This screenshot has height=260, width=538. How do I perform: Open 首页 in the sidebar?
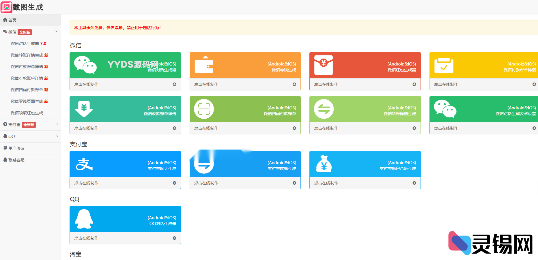tap(12, 20)
